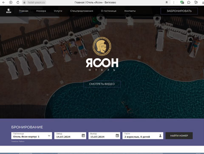Open the Услуги menu item
Image resolution: width=204 pixels, height=154 pixels.
58,11
